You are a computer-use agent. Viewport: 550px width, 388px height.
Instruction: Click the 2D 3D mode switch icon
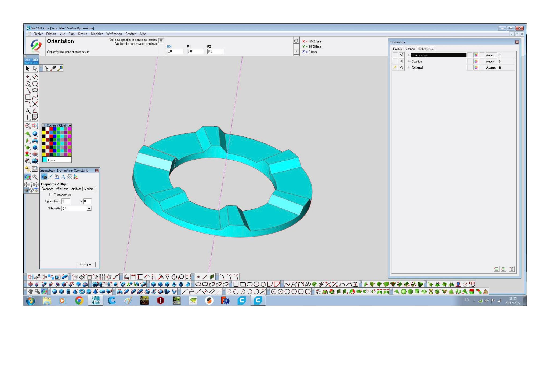point(31,61)
